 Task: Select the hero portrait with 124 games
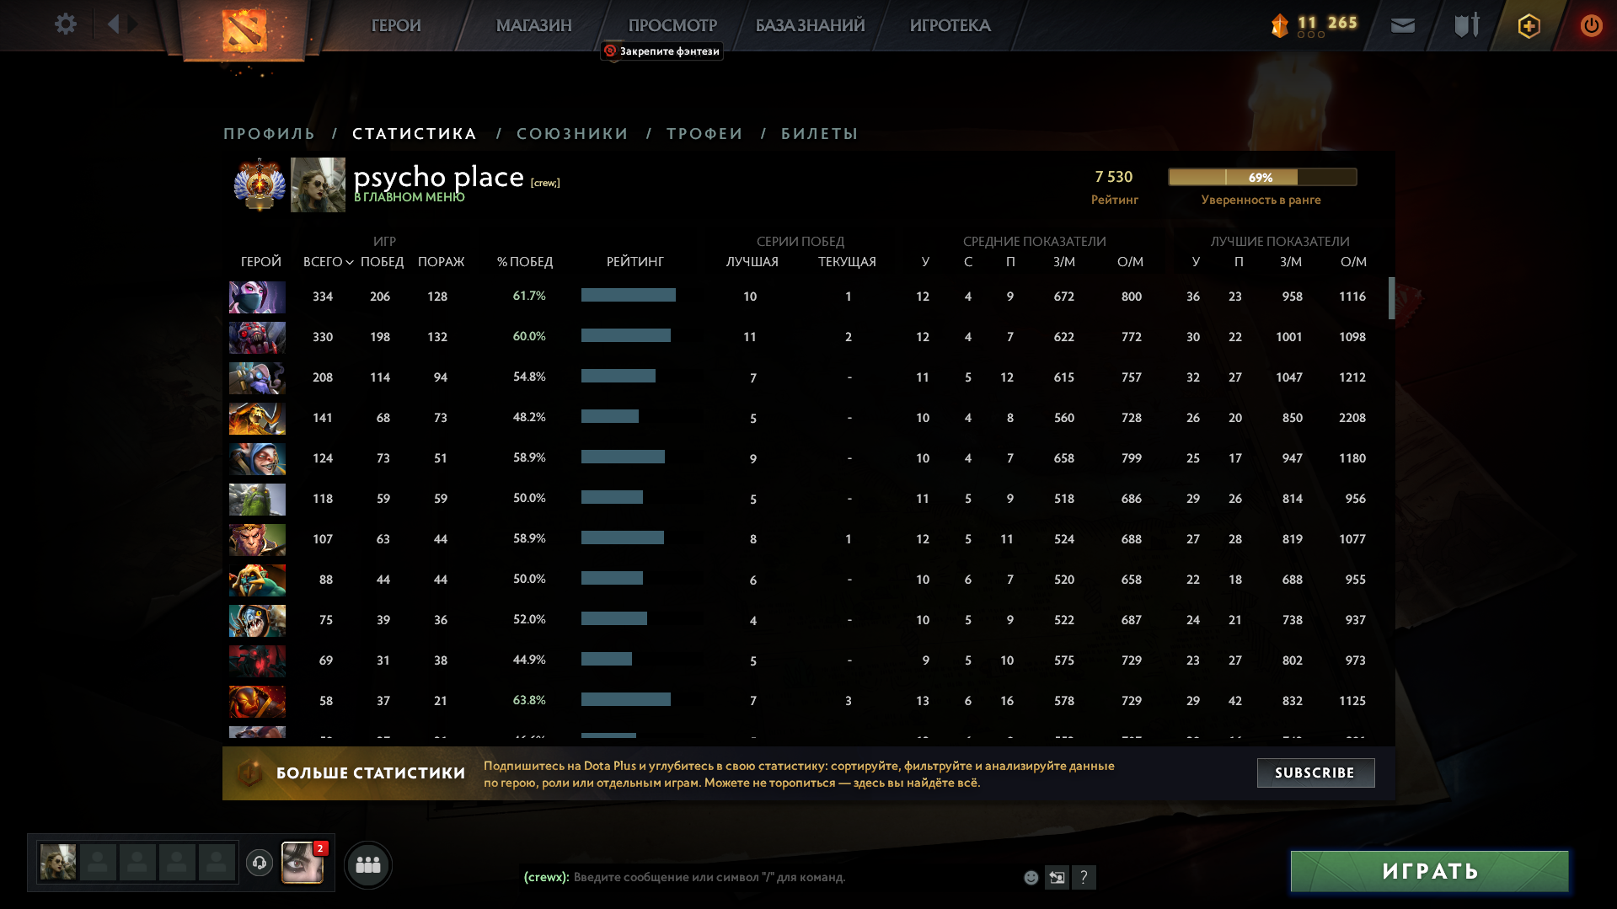257,459
